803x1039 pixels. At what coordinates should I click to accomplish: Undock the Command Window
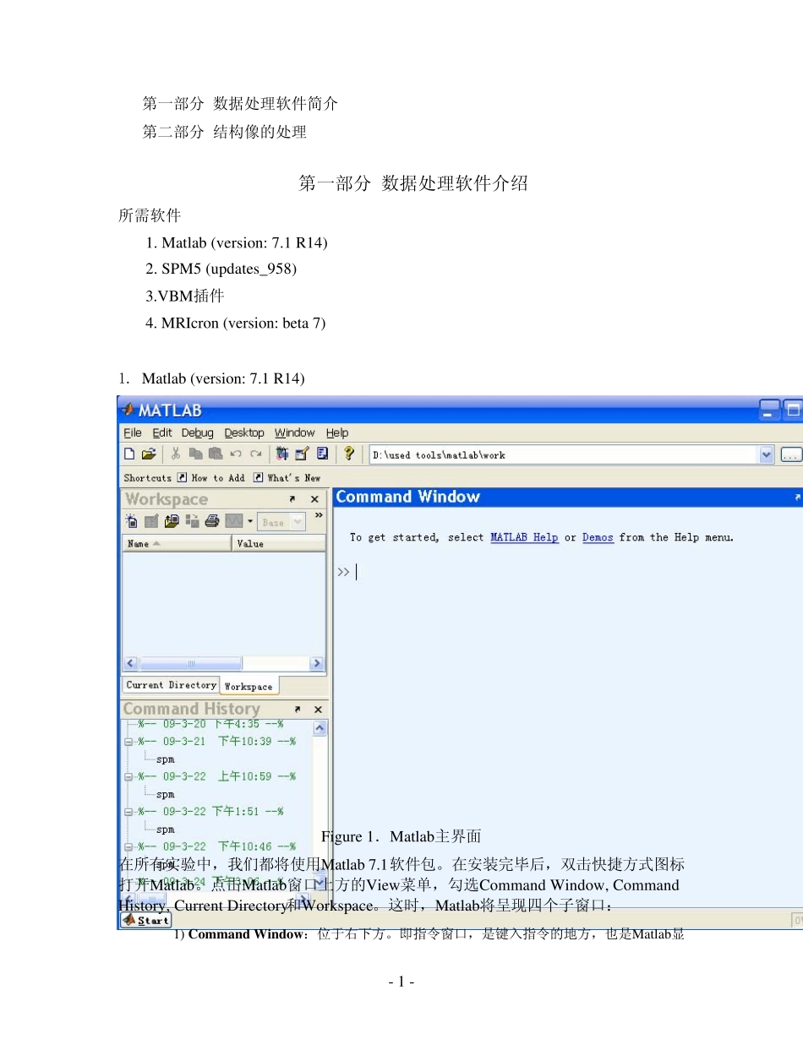click(x=797, y=498)
